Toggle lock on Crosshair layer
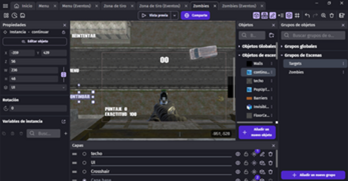The image size is (348, 181). (x=246, y=172)
